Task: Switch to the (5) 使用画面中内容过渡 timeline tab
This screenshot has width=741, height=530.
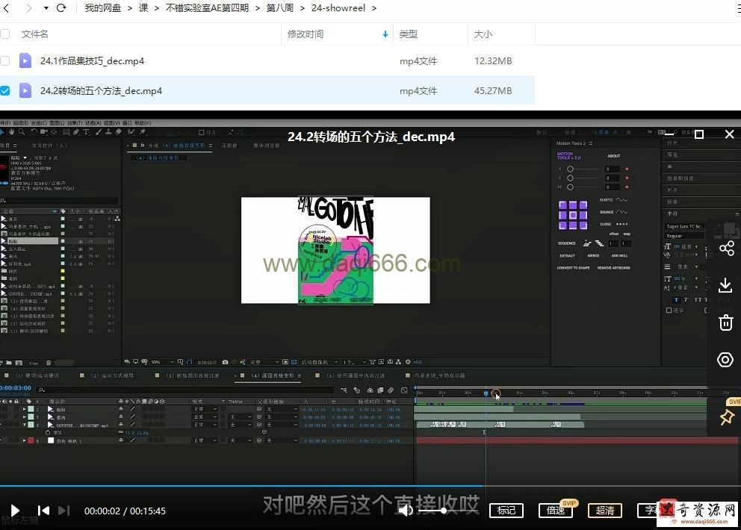Action: pyautogui.click(x=356, y=375)
